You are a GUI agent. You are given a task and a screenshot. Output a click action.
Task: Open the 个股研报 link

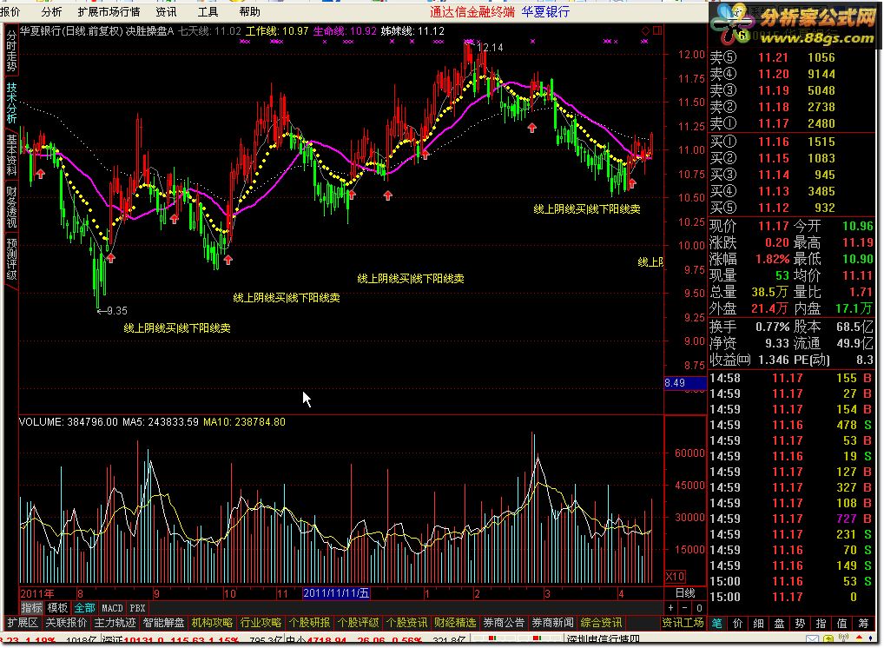(x=309, y=623)
